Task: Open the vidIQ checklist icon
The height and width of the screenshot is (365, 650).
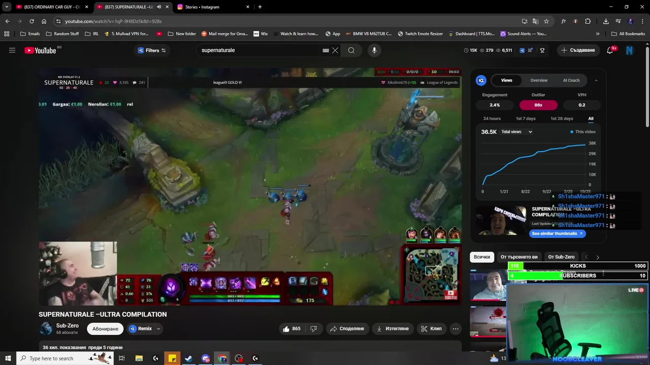Action: [x=530, y=50]
